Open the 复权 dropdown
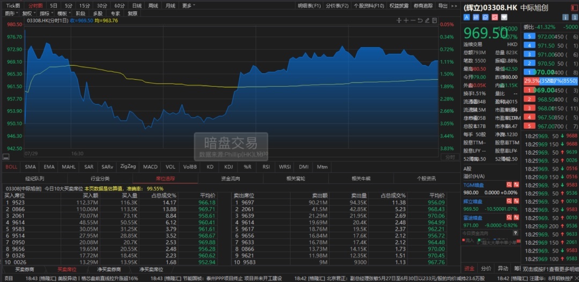Screen dimensions: 579x282 click(29, 13)
